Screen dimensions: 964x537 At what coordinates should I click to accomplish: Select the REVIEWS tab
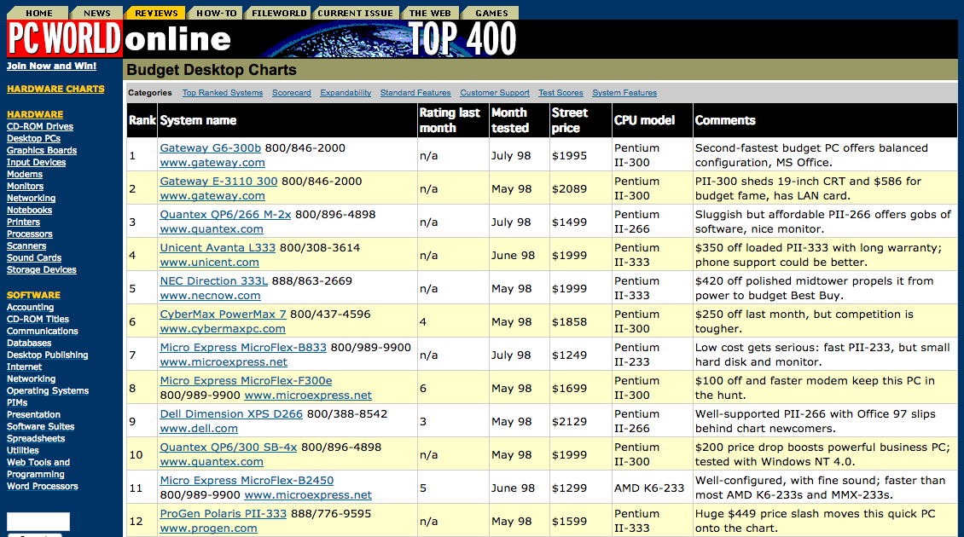click(x=155, y=13)
